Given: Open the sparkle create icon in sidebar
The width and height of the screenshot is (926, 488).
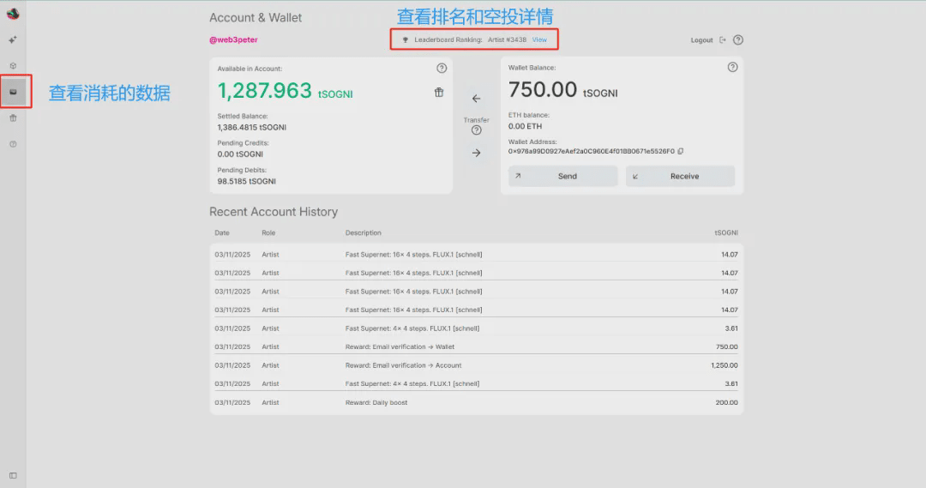Looking at the screenshot, I should click(x=13, y=39).
